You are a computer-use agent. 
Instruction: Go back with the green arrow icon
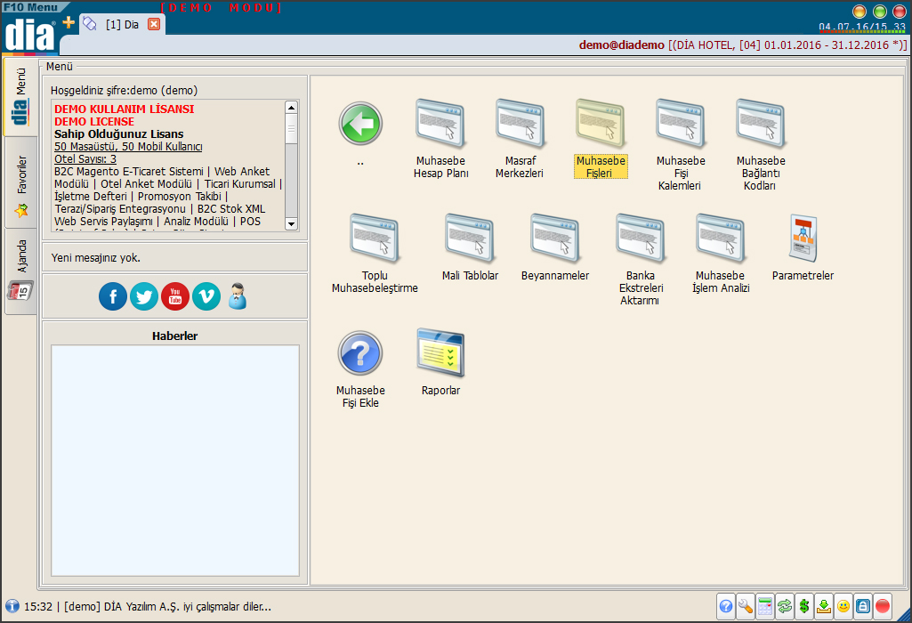click(360, 124)
